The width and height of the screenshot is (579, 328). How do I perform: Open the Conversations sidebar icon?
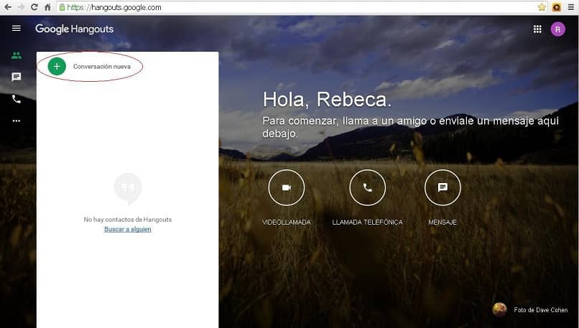click(17, 77)
